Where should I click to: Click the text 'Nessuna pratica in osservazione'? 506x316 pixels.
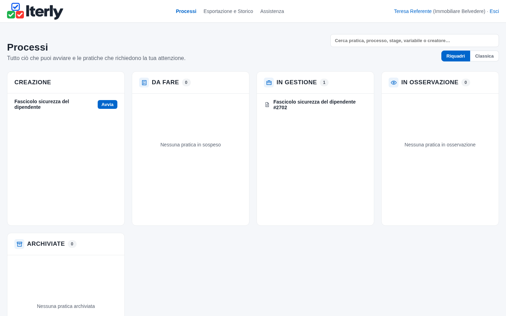click(440, 145)
